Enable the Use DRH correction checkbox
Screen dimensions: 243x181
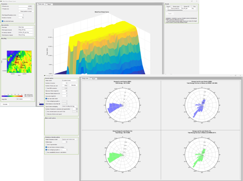[46, 88]
